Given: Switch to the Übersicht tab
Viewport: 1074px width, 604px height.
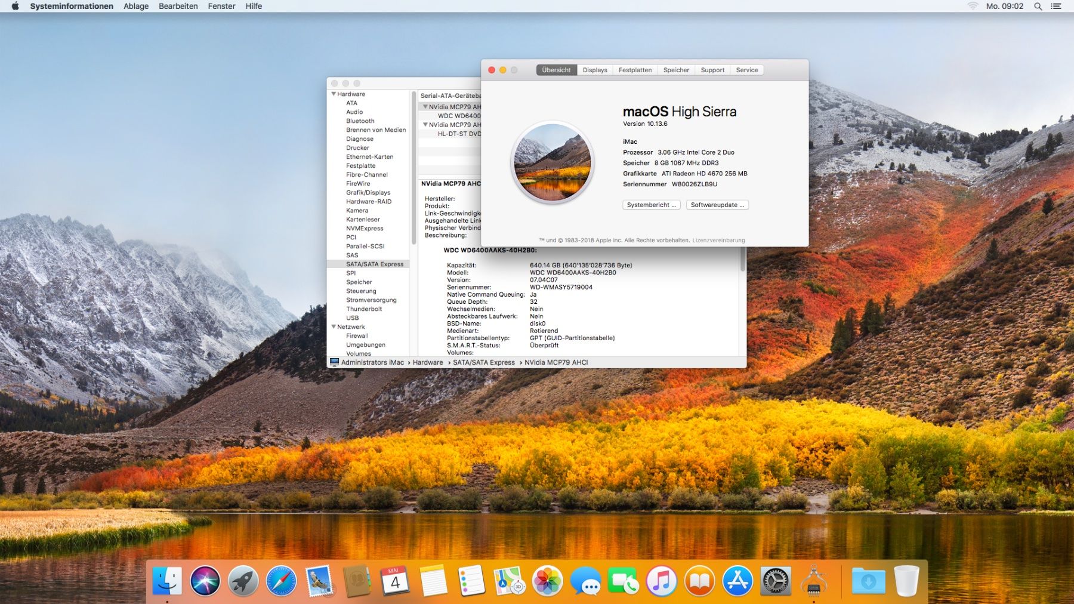Looking at the screenshot, I should point(556,70).
